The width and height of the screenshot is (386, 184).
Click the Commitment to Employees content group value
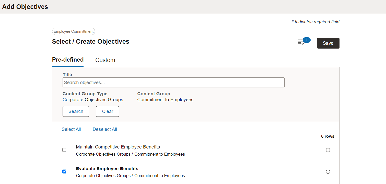[165, 99]
